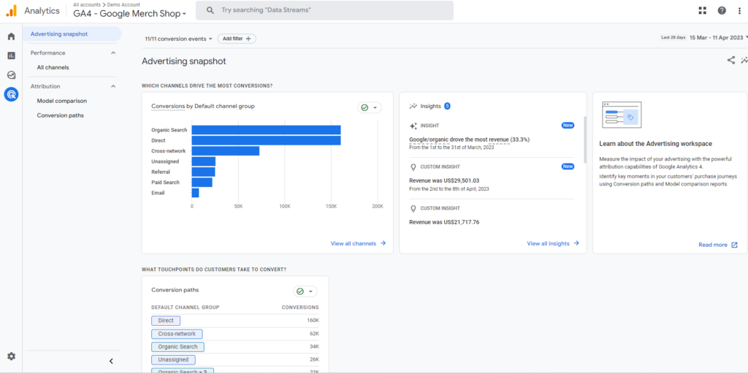Click arrow icon next to View all channels
Viewport: 748px width, 374px height.
tap(383, 243)
